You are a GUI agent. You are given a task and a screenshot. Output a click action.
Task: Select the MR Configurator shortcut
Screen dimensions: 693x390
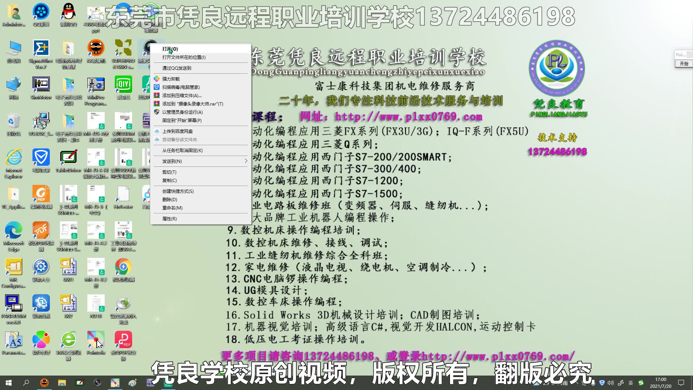coord(13,273)
